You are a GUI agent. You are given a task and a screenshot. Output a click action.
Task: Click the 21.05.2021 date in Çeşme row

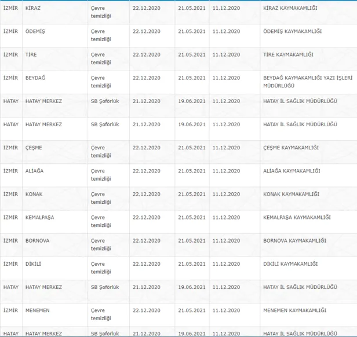click(x=192, y=148)
